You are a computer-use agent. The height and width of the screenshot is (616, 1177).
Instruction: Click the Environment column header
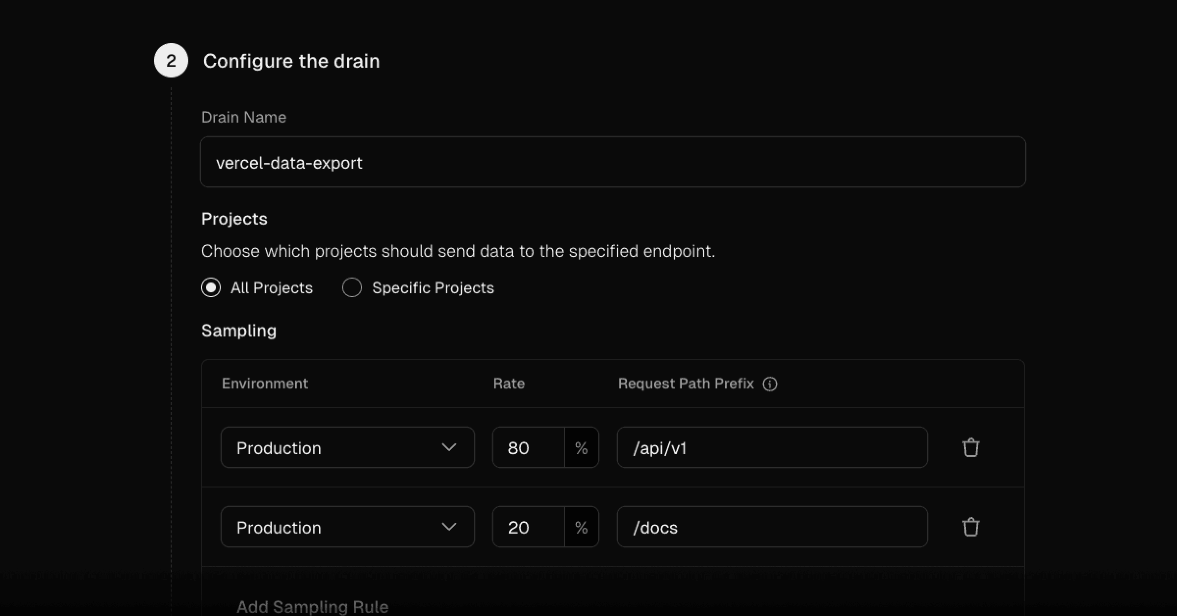click(x=264, y=384)
